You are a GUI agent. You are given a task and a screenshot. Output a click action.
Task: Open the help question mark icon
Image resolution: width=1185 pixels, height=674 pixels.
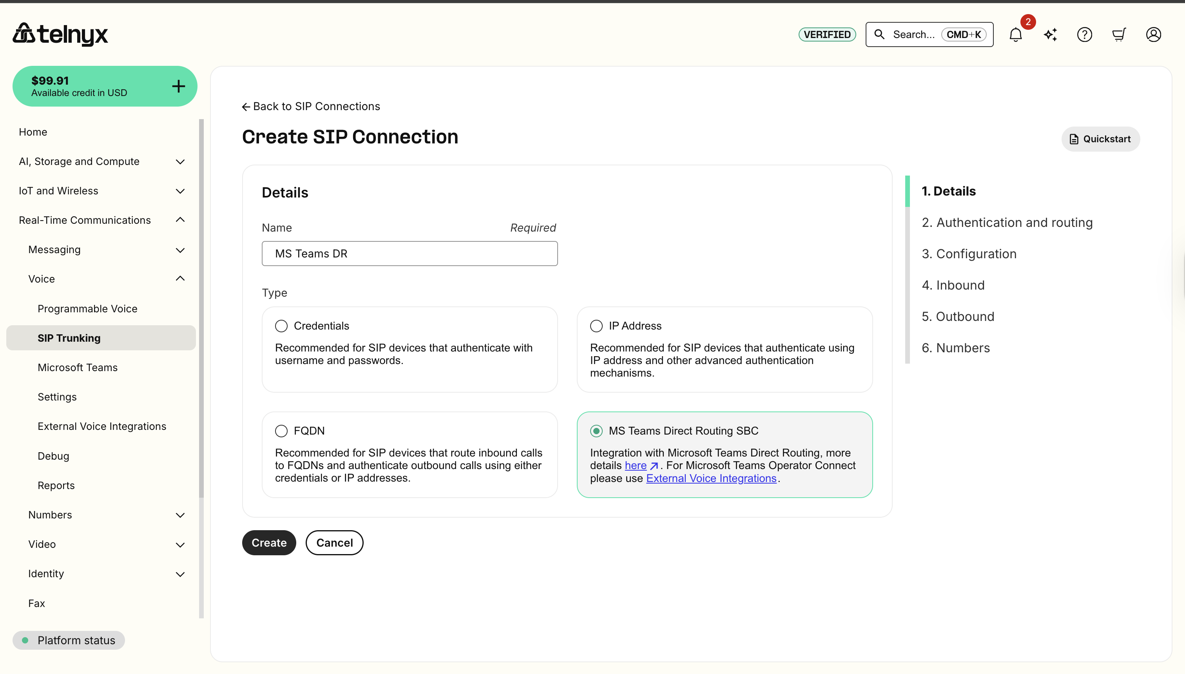tap(1085, 35)
